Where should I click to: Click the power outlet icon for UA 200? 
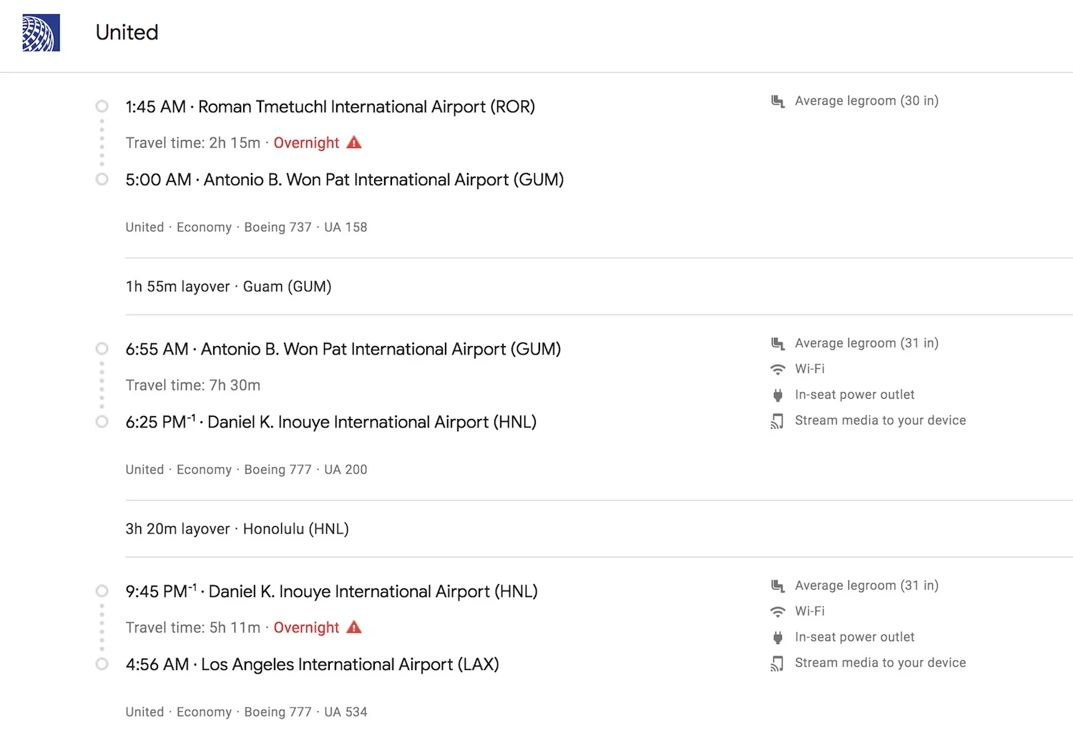[778, 395]
